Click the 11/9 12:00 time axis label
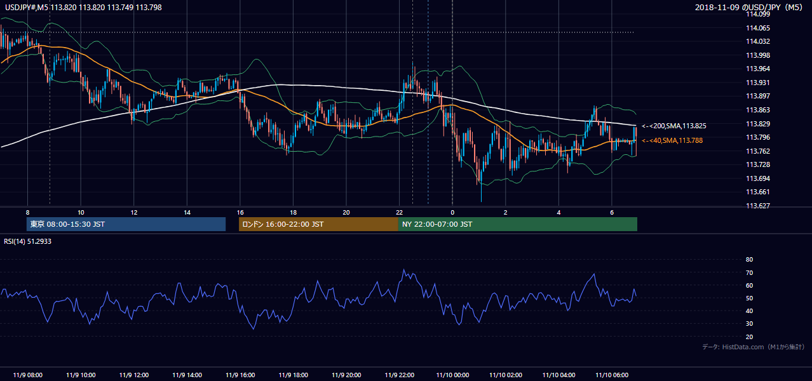 coord(134,375)
